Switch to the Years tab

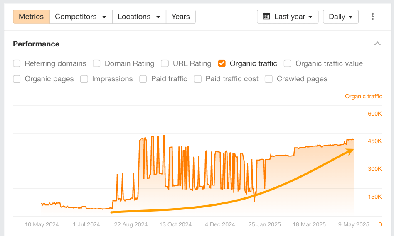(x=180, y=17)
